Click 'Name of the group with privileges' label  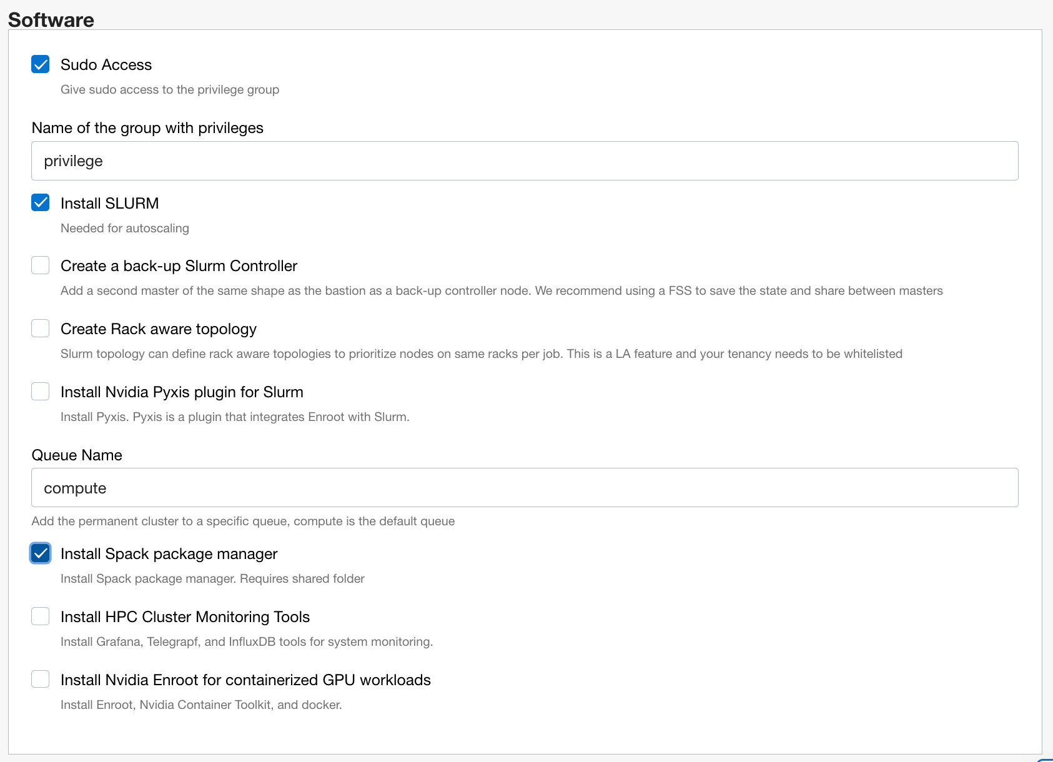pos(147,128)
